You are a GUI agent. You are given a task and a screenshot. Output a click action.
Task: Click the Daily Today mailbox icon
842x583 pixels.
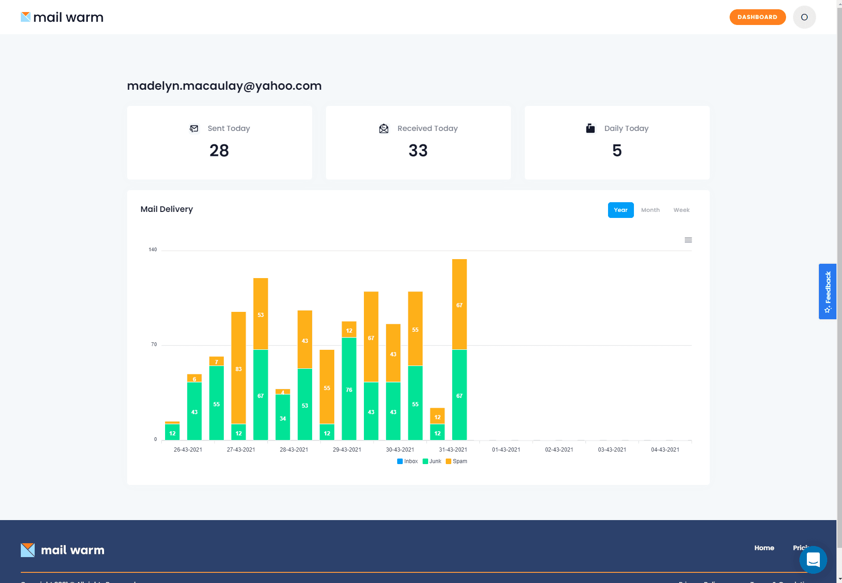[x=590, y=128]
